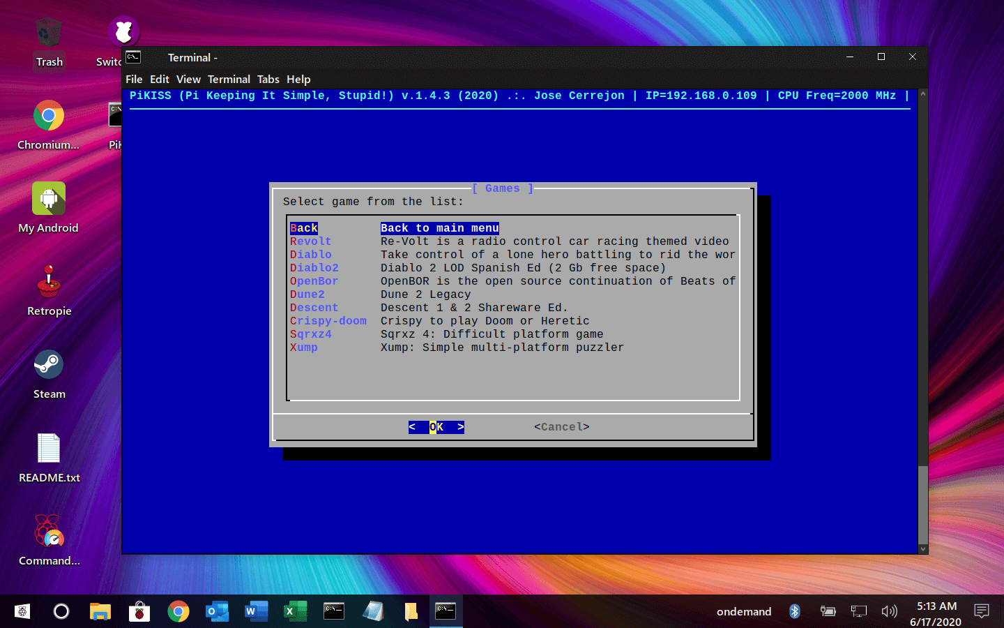Click the volume speaker tray icon
The image size is (1004, 628).
889,611
